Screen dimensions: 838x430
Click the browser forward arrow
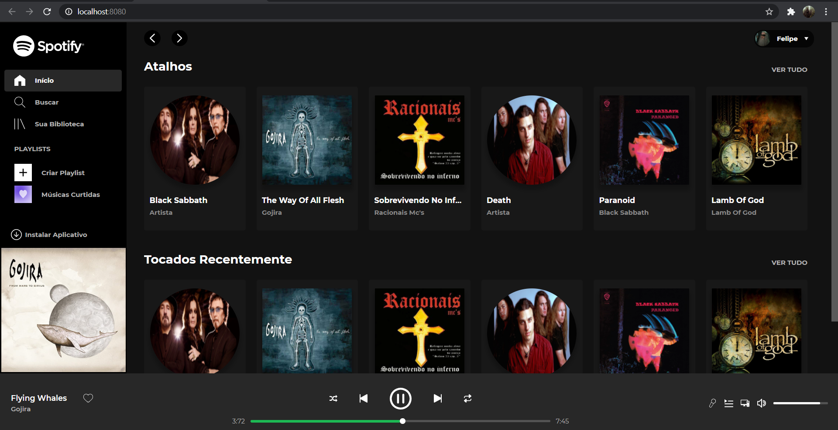29,12
